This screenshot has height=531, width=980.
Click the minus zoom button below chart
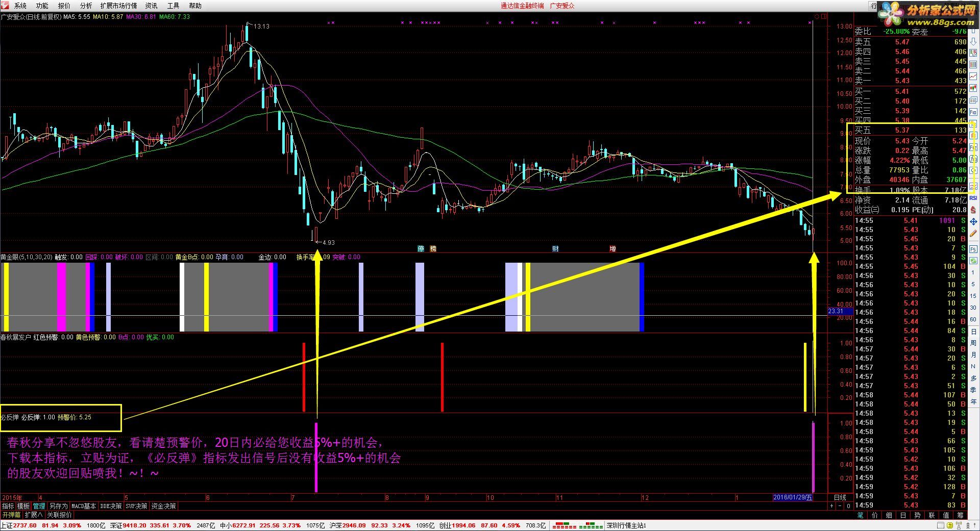pos(840,506)
